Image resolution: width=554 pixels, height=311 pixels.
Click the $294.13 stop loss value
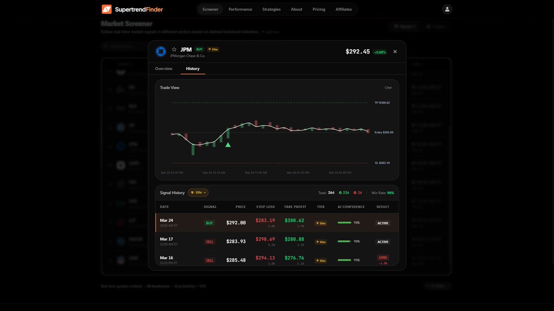tap(265, 258)
